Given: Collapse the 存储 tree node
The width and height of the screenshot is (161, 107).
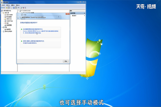Looking at the screenshot, I should tap(2, 27).
